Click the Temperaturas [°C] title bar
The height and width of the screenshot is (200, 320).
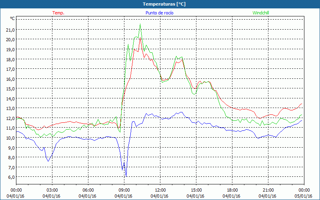(160, 4)
